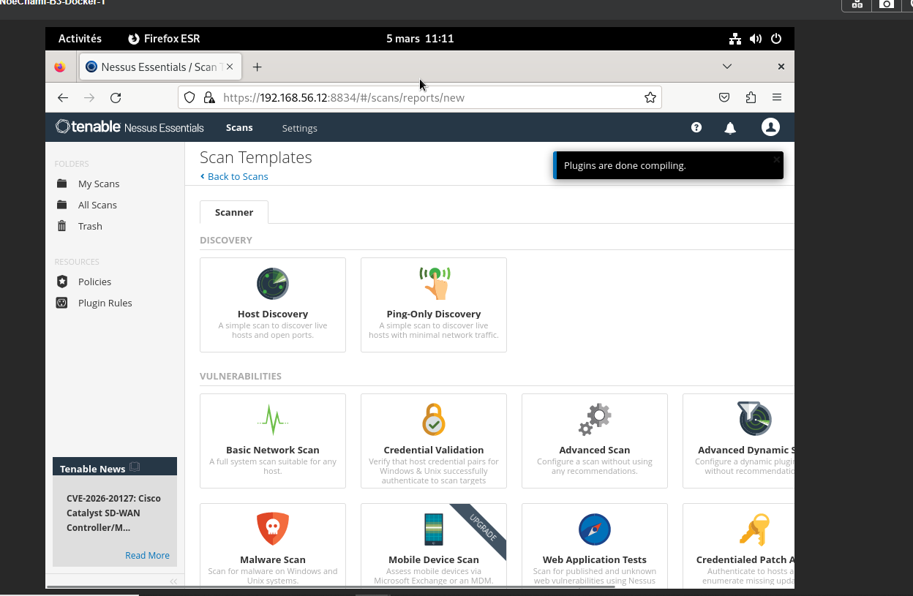Read the CVE-2026-20127 Cisco Catalyst news headline
913x596 pixels.
tap(113, 513)
